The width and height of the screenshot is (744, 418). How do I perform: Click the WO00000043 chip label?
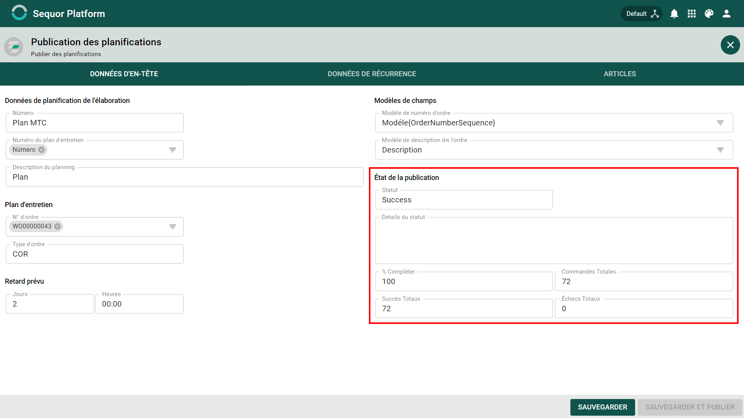(32, 226)
